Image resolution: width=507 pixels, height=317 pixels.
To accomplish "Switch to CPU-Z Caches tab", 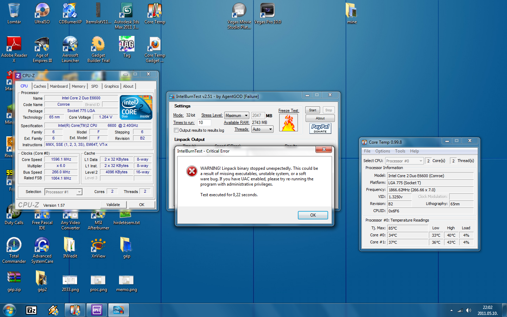I will click(40, 86).
